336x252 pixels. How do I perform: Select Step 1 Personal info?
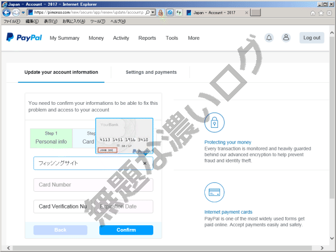pyautogui.click(x=51, y=138)
